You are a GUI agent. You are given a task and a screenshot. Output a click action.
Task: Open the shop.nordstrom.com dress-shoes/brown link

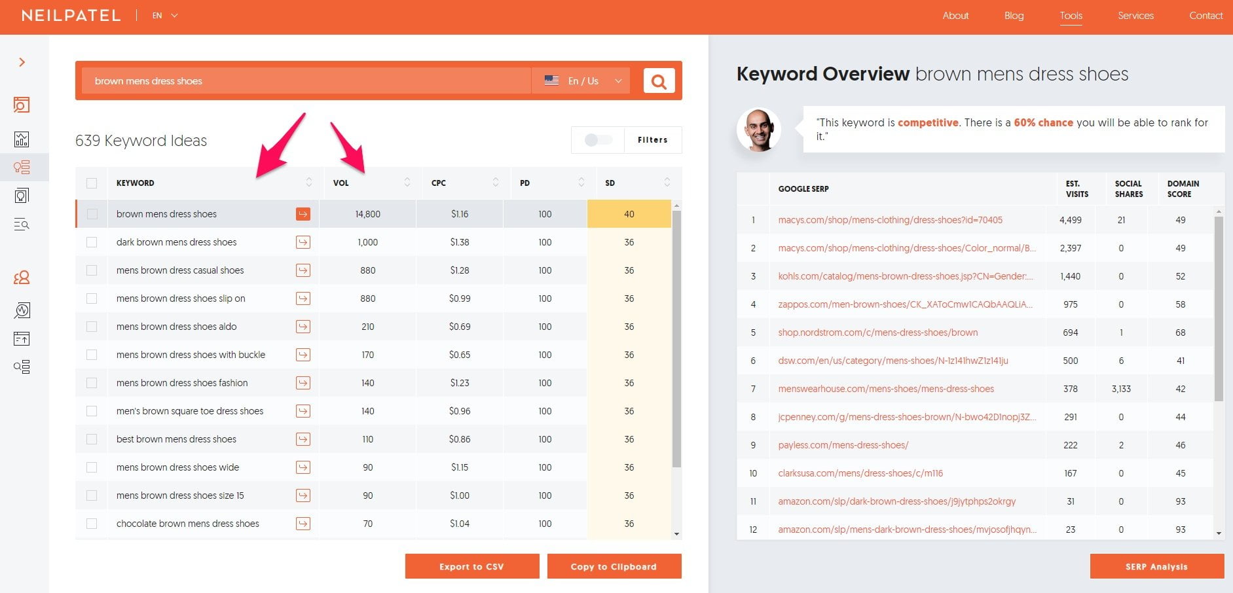pyautogui.click(x=877, y=332)
